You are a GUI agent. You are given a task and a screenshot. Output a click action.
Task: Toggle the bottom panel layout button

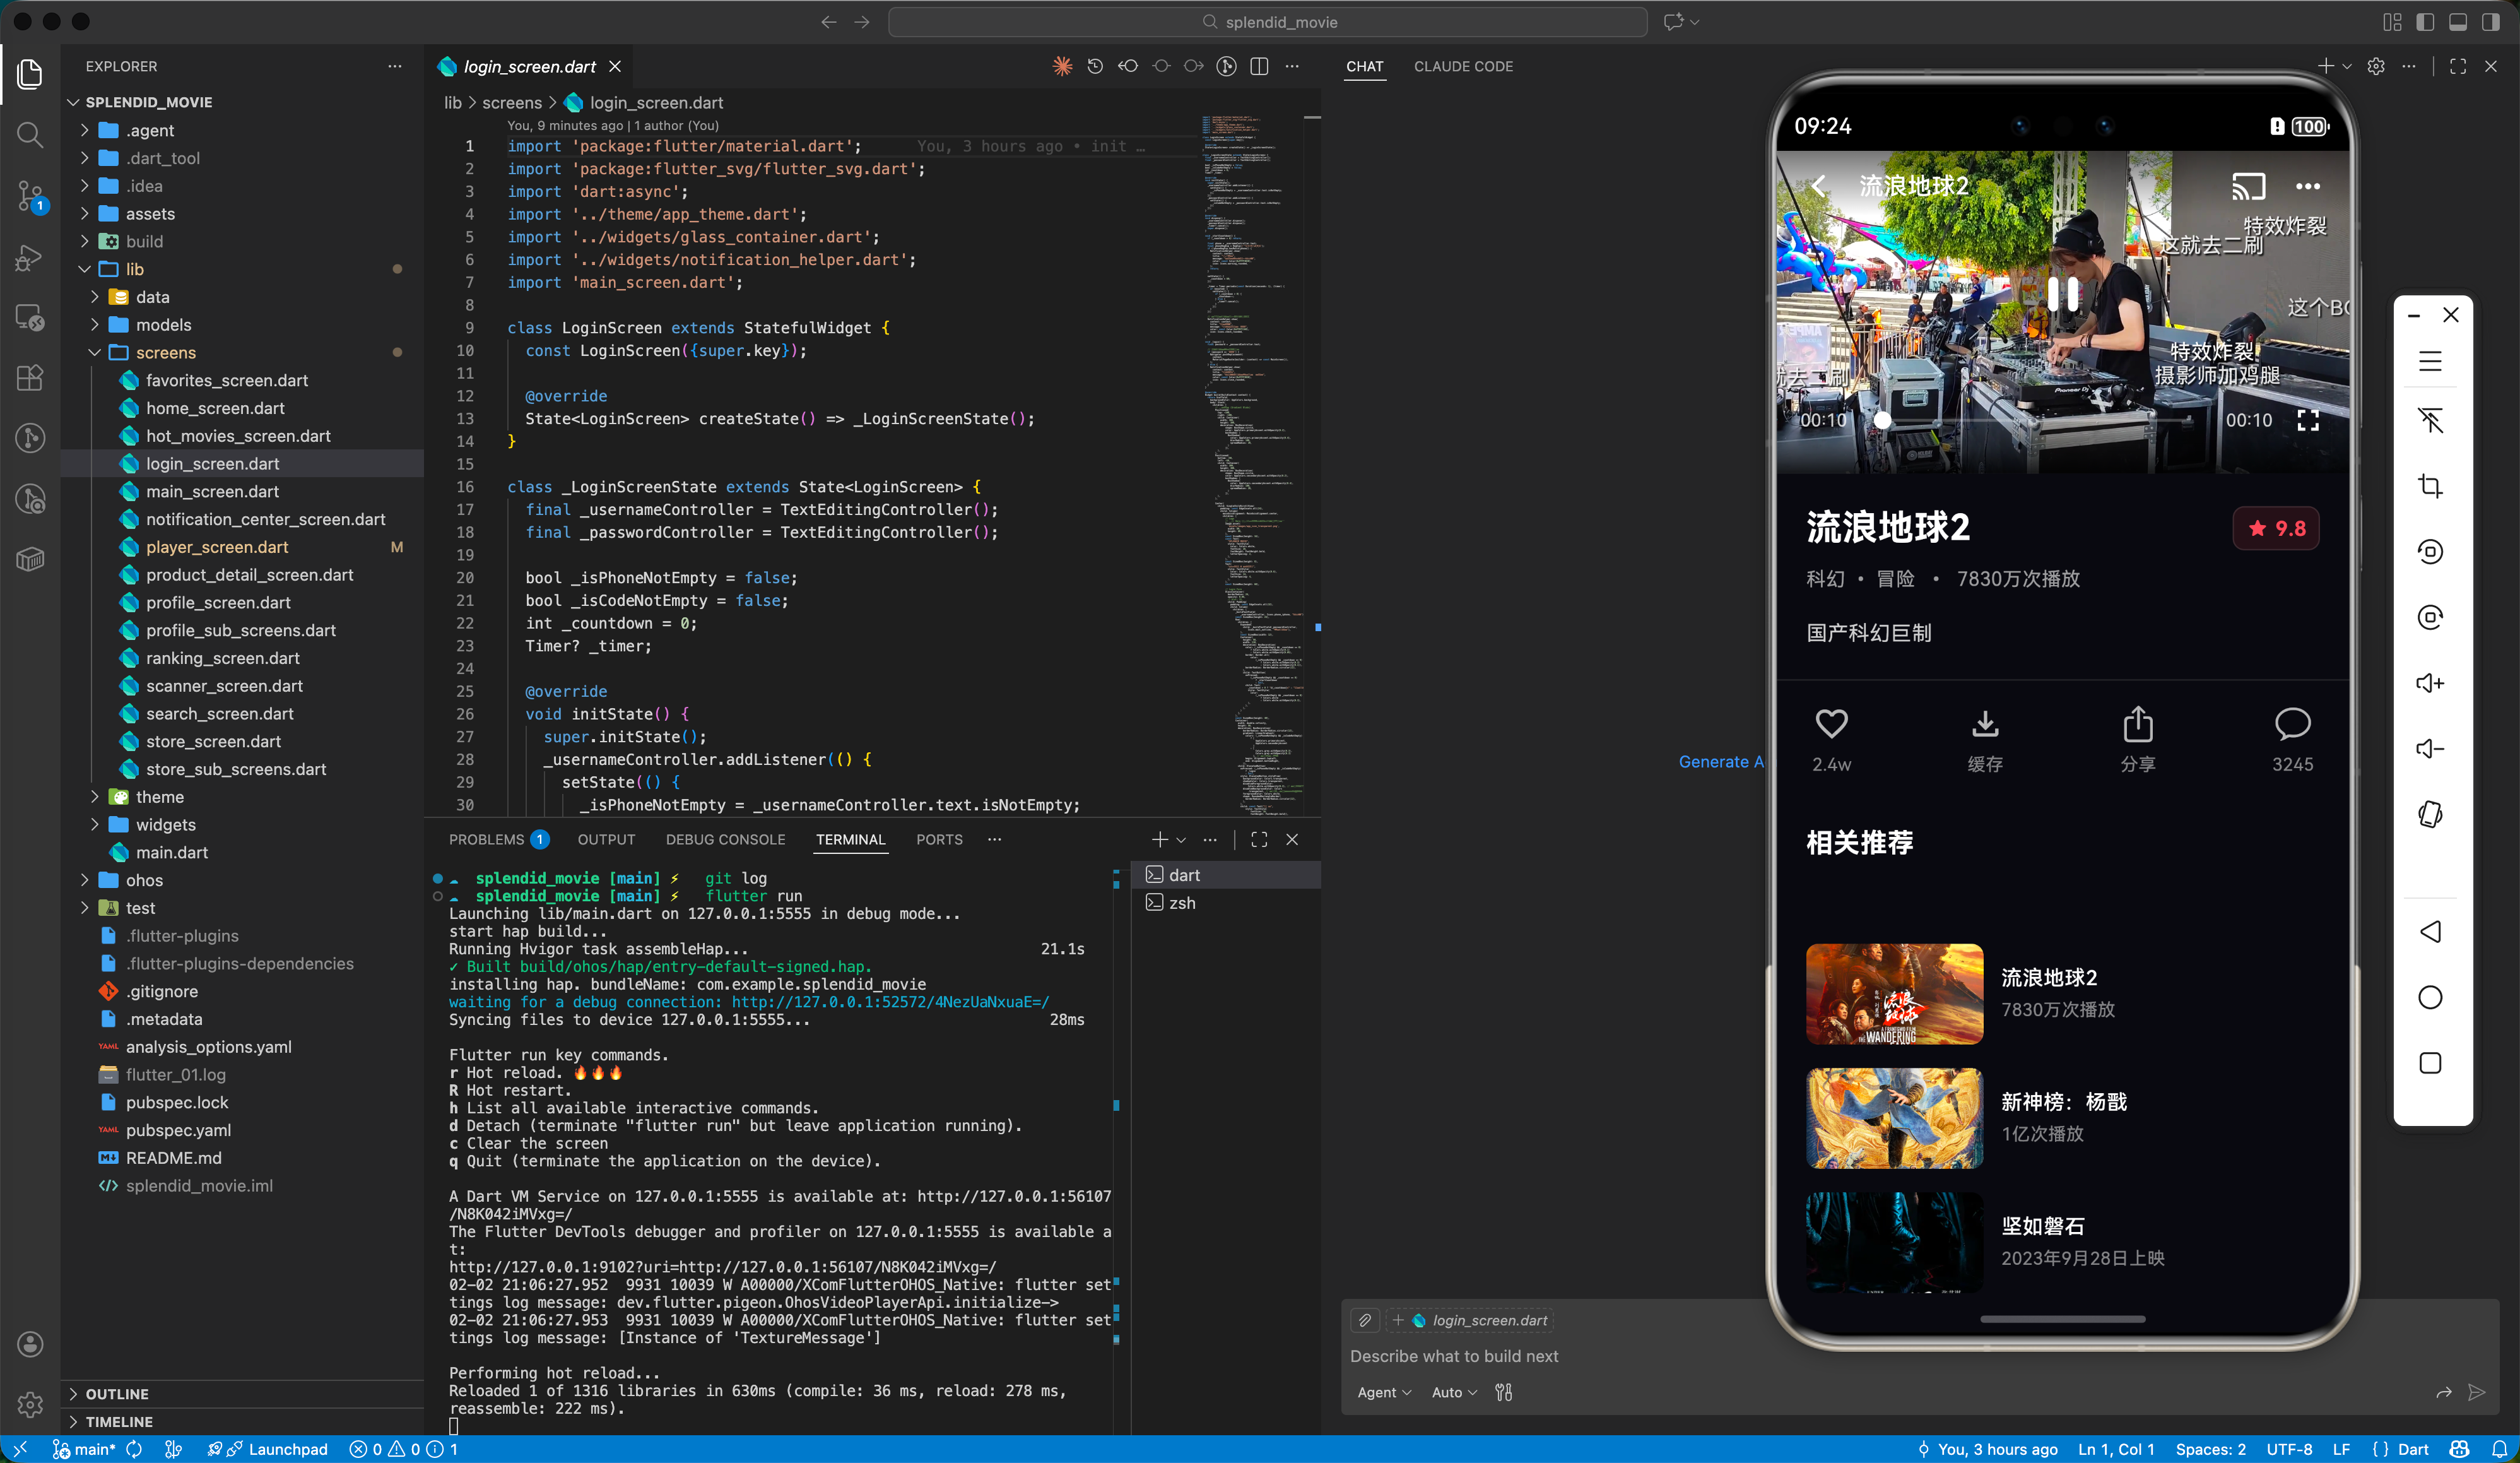coord(2457,22)
